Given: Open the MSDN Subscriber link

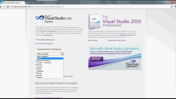Looking at the screenshot, I should pos(127,35).
